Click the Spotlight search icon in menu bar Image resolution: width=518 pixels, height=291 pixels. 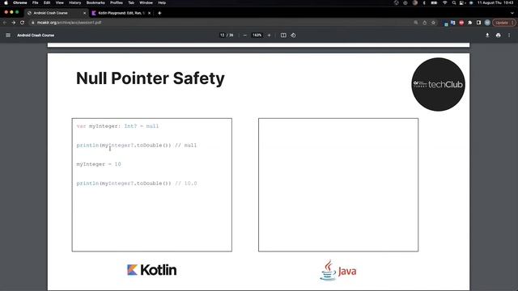tap(454, 2)
